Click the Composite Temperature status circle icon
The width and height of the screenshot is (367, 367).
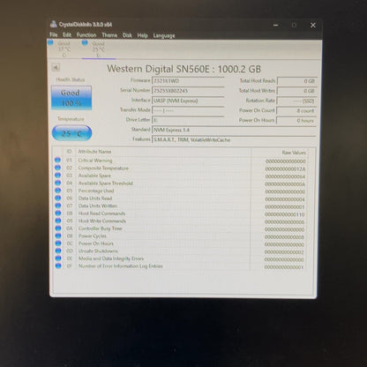[57, 168]
